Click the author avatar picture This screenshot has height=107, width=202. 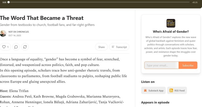(3, 33)
